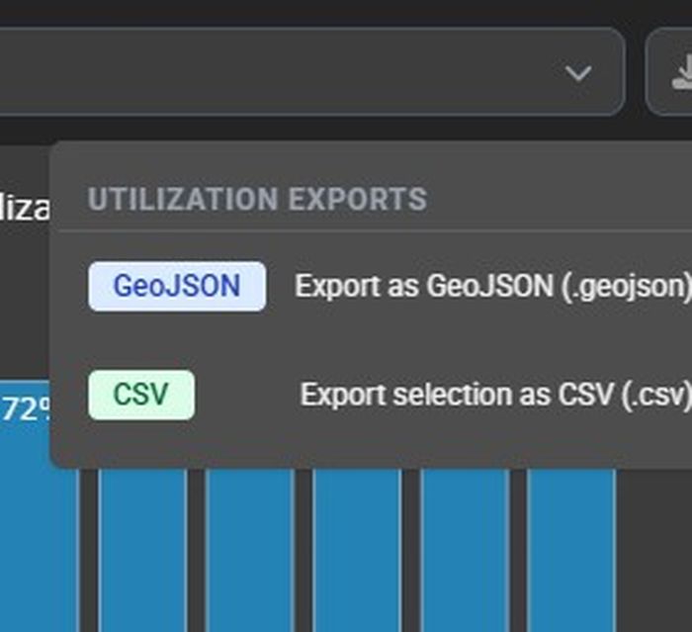Click the Utilization Exports header text
Screen dimensions: 692x632
[x=257, y=199]
